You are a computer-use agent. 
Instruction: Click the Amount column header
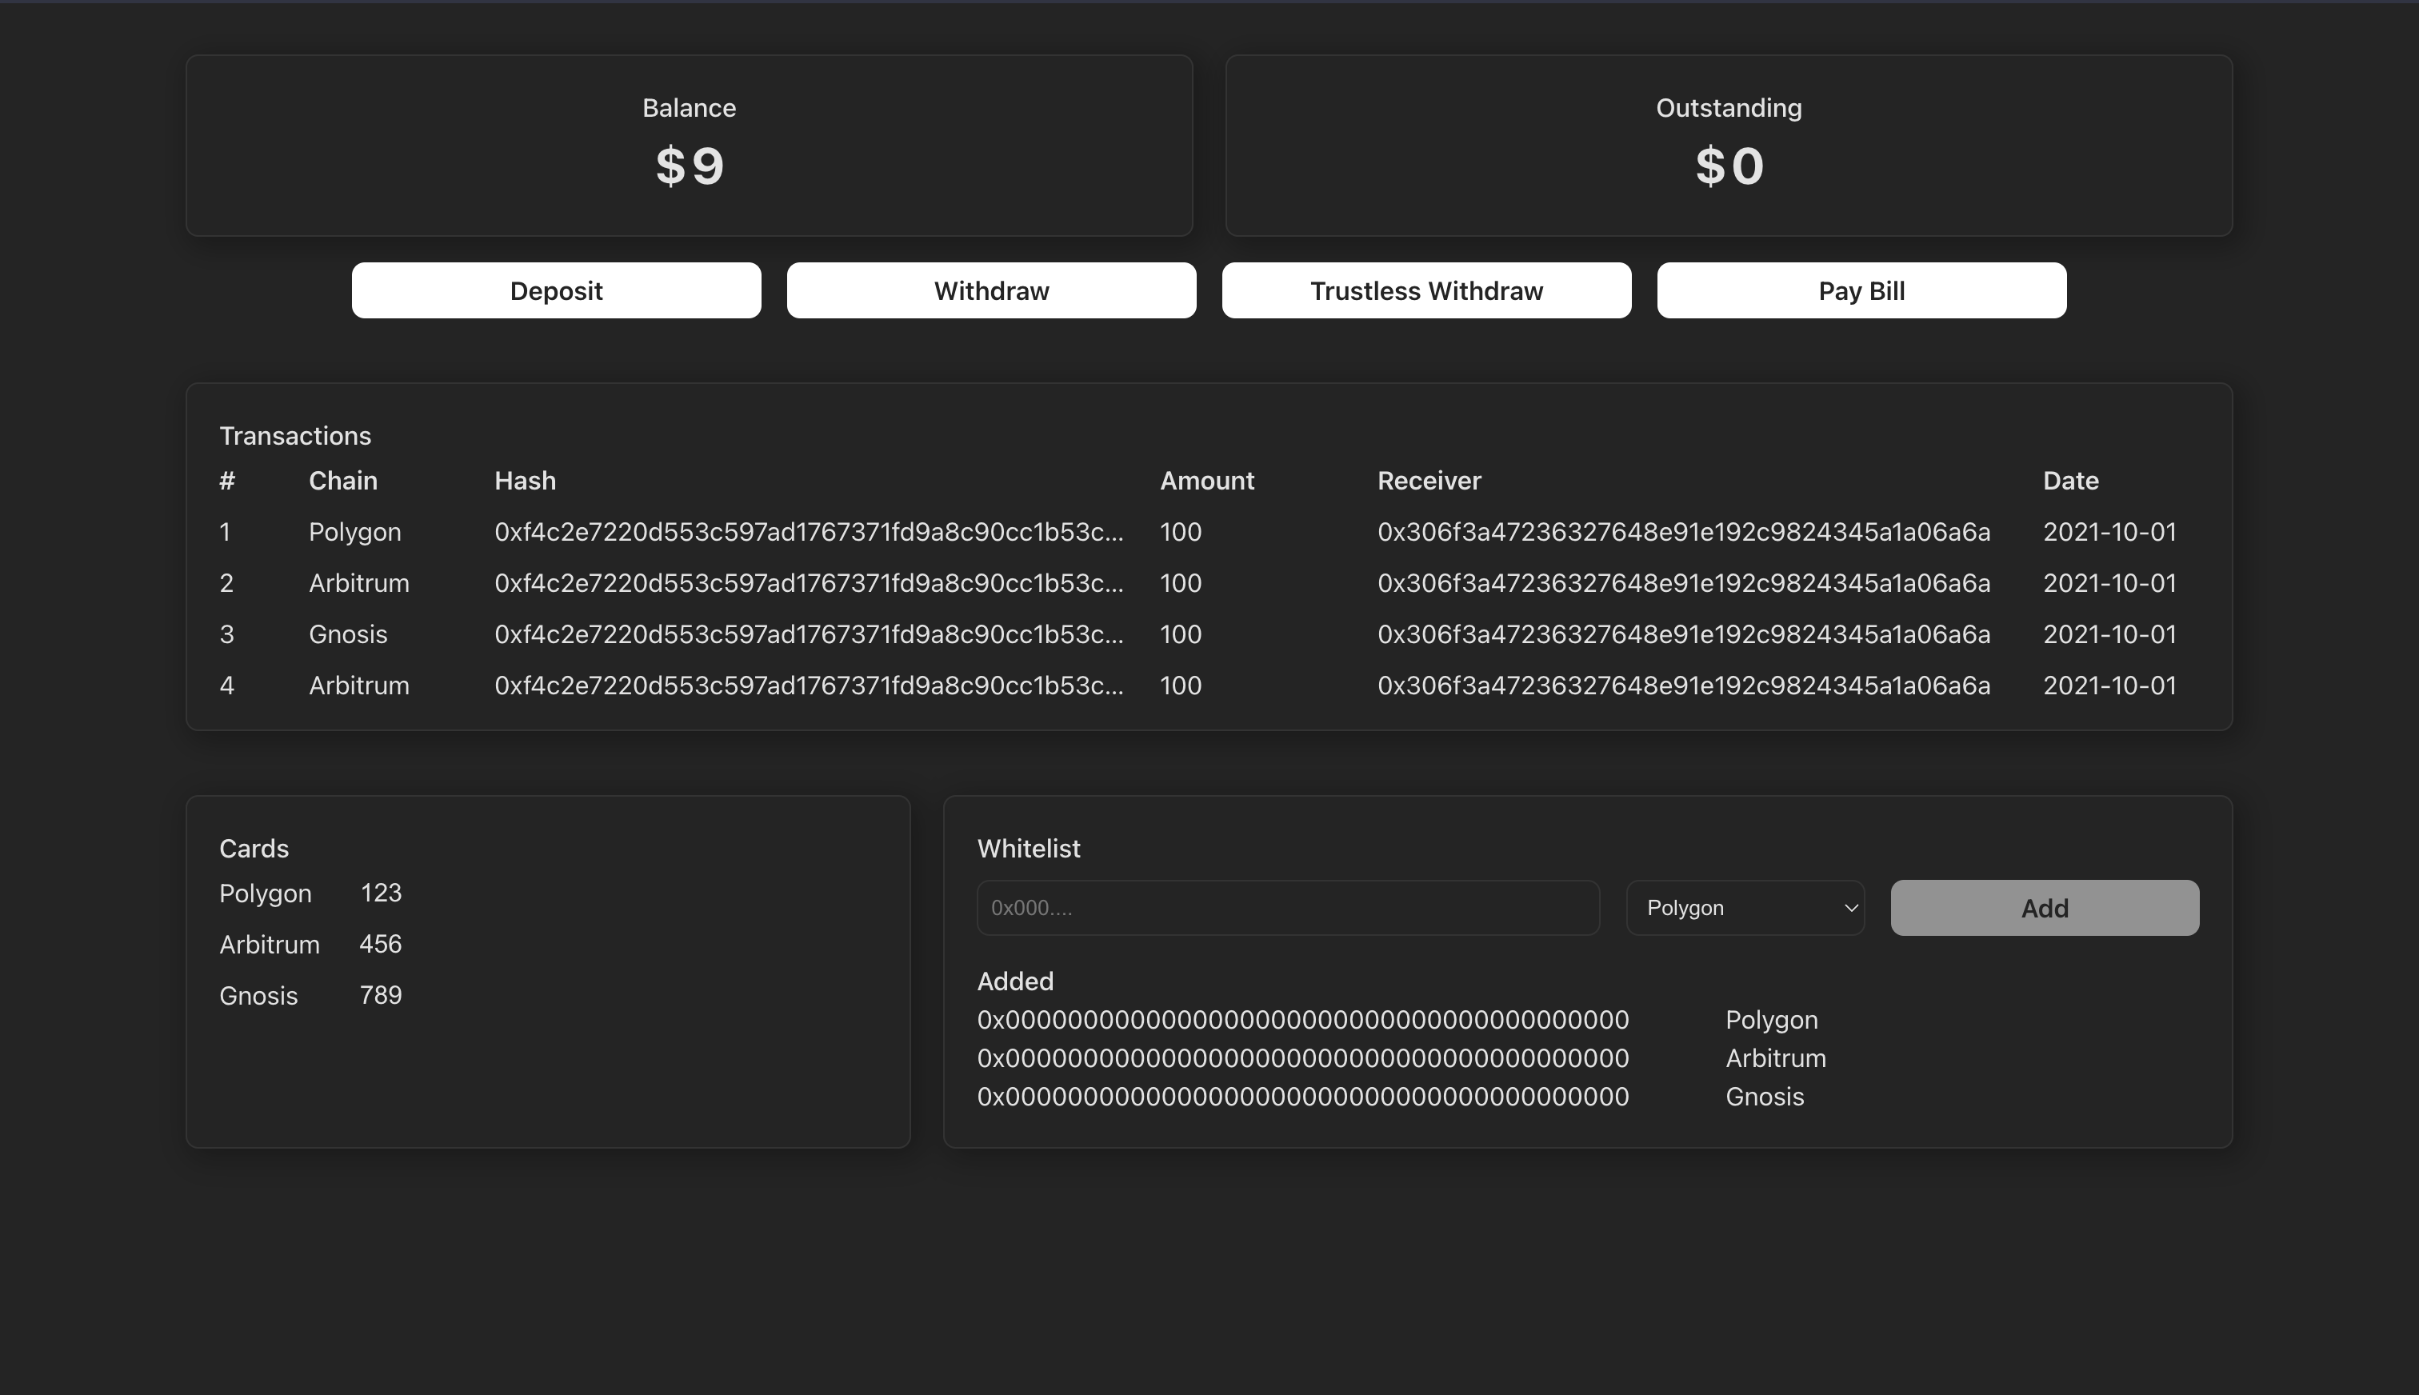(1207, 480)
